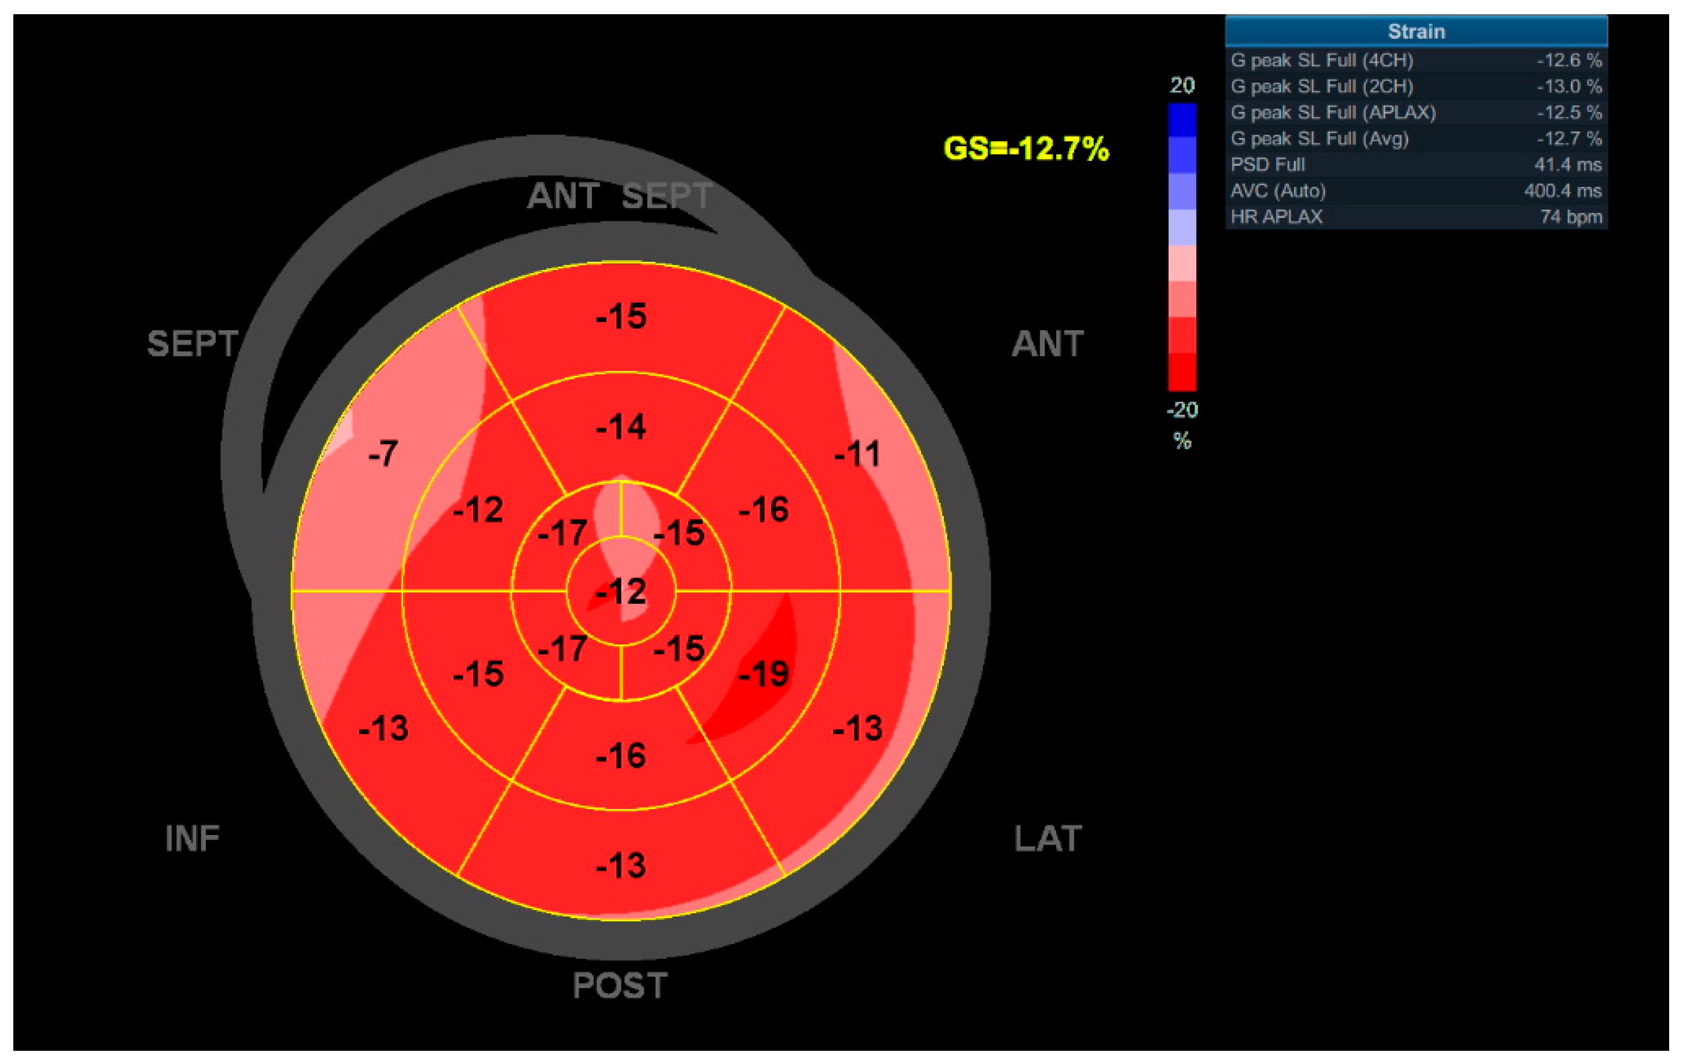Click the bright red bottom of color scale
The height and width of the screenshot is (1060, 1682).
[1182, 372]
